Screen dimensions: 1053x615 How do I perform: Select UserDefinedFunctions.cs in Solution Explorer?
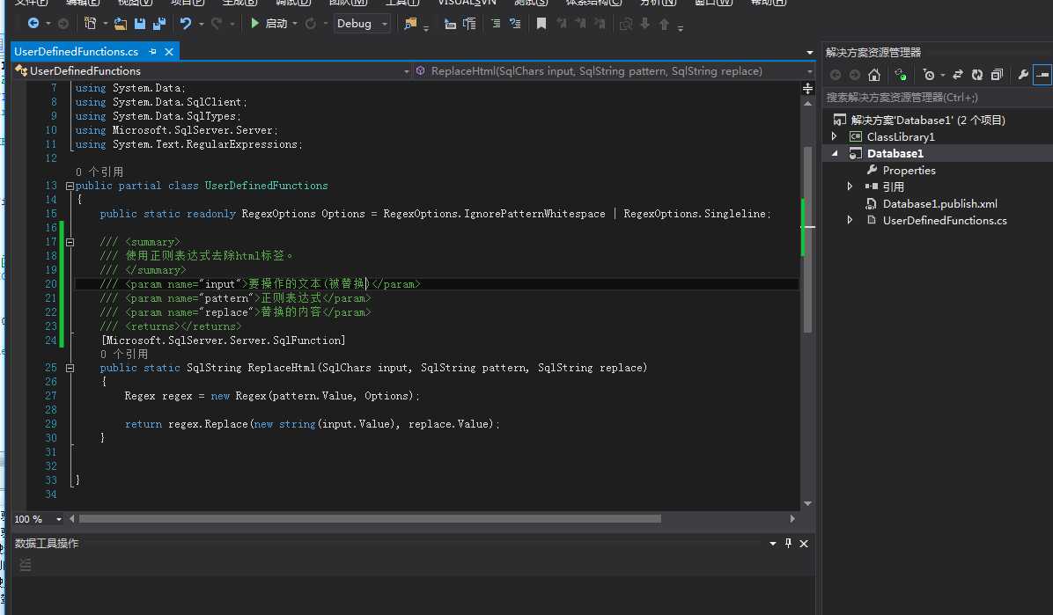click(944, 220)
